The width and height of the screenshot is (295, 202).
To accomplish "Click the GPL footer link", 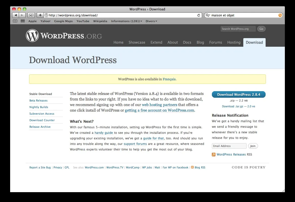I will [67, 167].
